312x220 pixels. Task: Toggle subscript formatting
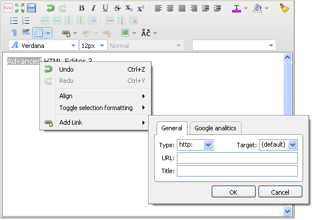pos(129,8)
